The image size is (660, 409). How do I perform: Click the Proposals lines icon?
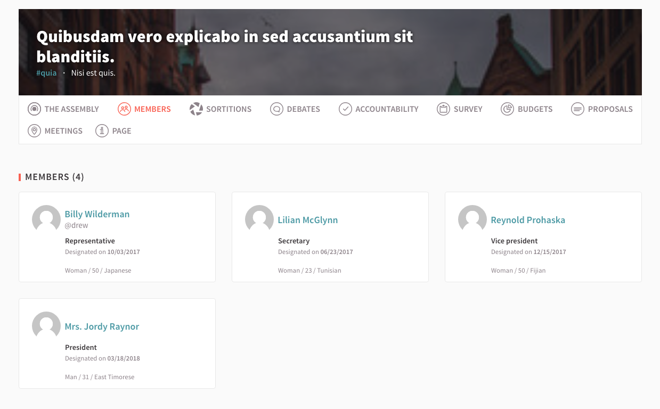pyautogui.click(x=577, y=109)
